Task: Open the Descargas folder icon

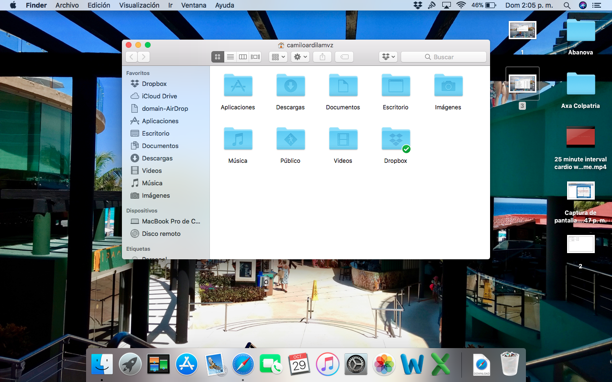Action: click(290, 86)
